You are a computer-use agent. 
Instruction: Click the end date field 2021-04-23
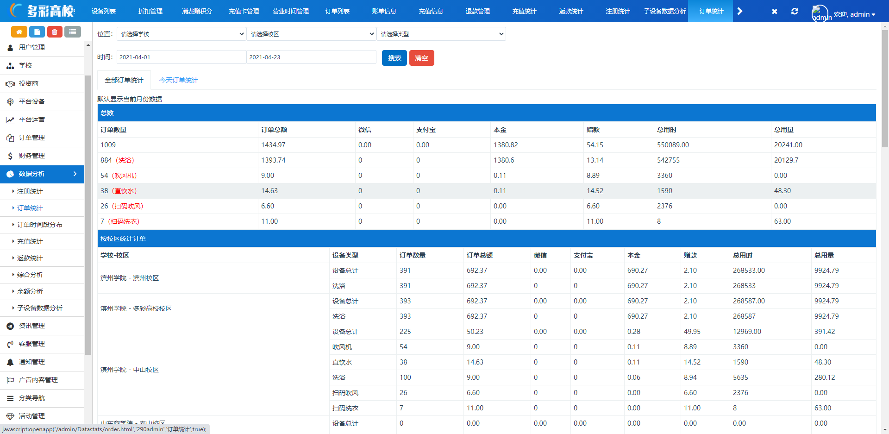tap(311, 57)
